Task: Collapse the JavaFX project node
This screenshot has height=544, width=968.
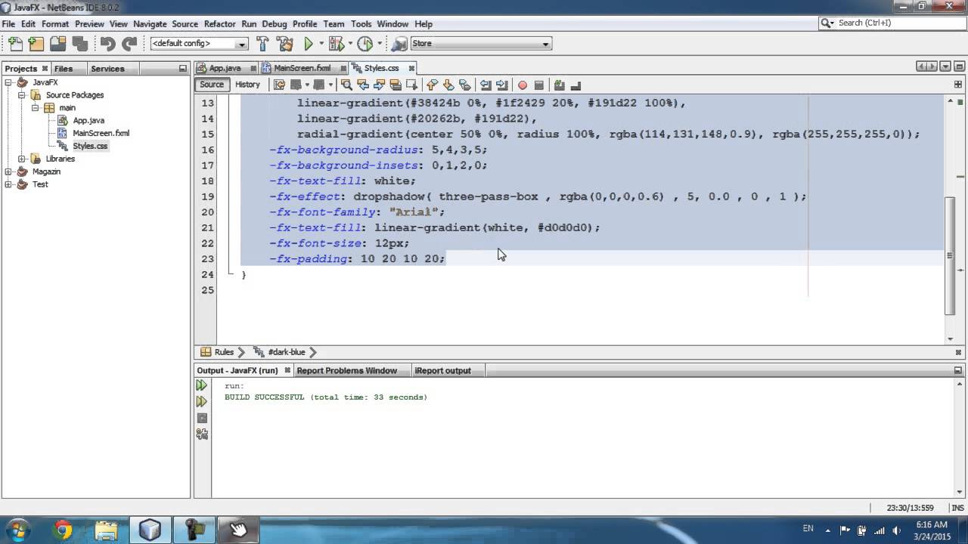Action: (x=8, y=82)
